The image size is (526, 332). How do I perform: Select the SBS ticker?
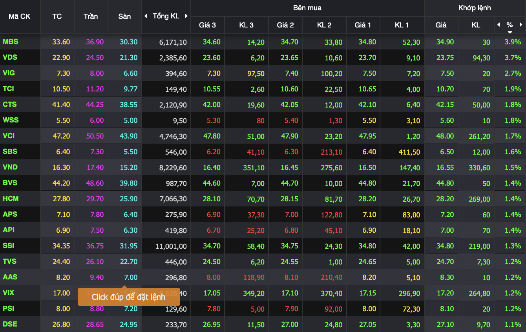[10, 151]
